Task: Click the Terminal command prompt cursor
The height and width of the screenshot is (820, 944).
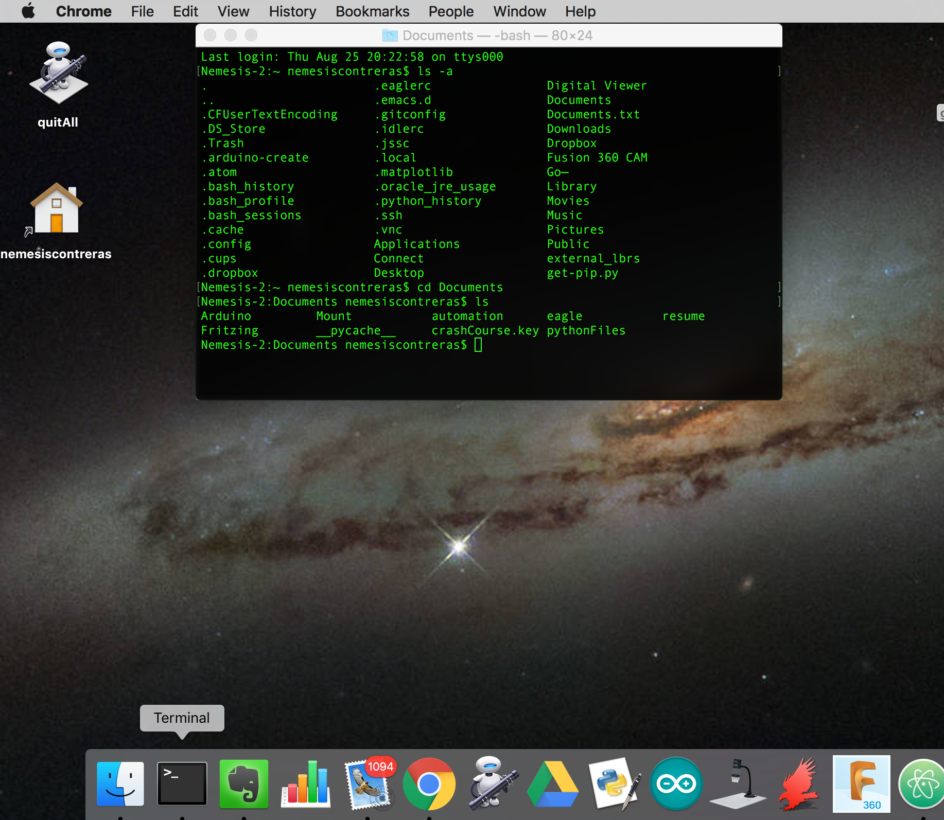Action: pos(478,345)
